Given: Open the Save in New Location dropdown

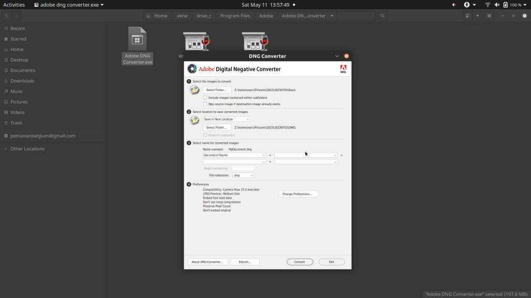Looking at the screenshot, I should (226, 120).
